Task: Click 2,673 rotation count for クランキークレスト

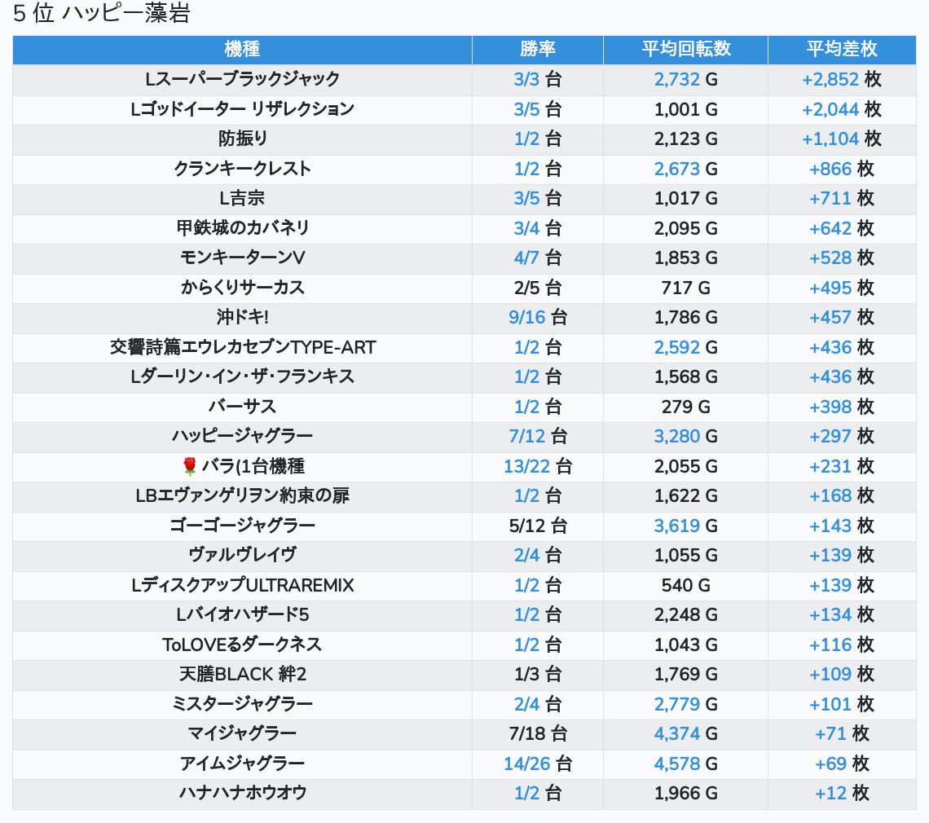Action: click(x=676, y=169)
